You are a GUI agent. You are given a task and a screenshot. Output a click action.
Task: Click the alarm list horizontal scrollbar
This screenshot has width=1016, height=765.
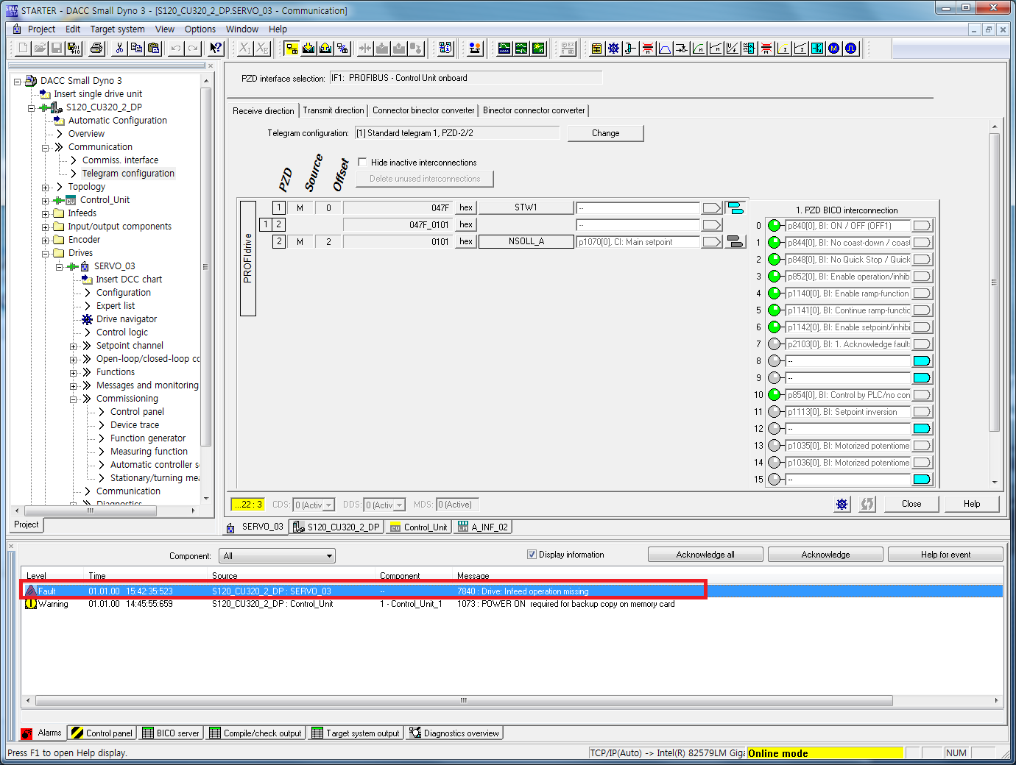click(x=464, y=700)
